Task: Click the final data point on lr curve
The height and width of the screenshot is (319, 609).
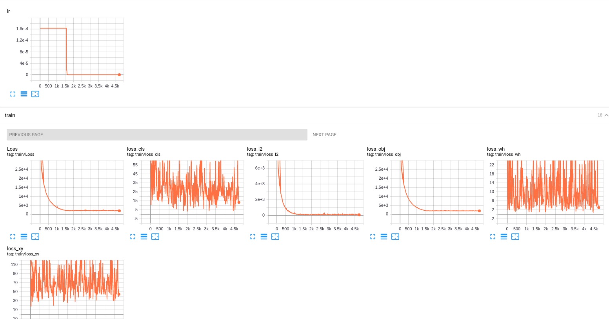Action: [120, 75]
